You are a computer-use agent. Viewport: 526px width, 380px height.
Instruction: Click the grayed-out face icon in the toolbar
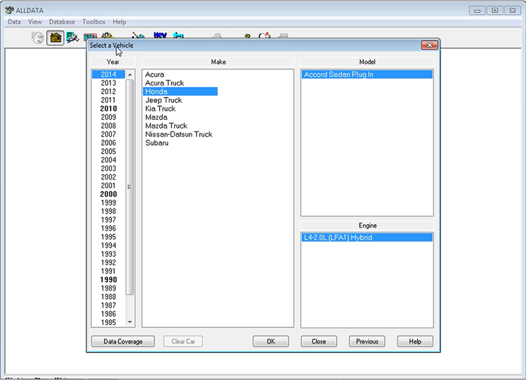37,37
